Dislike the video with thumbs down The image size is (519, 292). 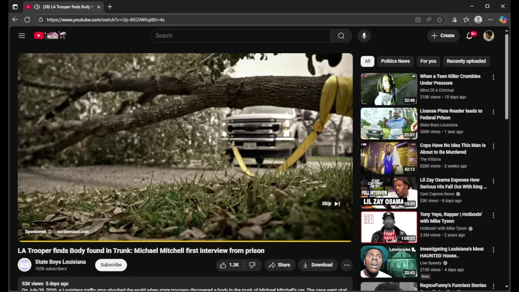click(x=252, y=265)
